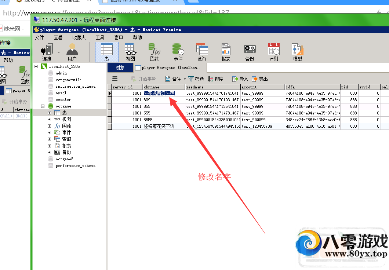Open the 工具 menu
The width and height of the screenshot is (389, 270).
(100, 37)
